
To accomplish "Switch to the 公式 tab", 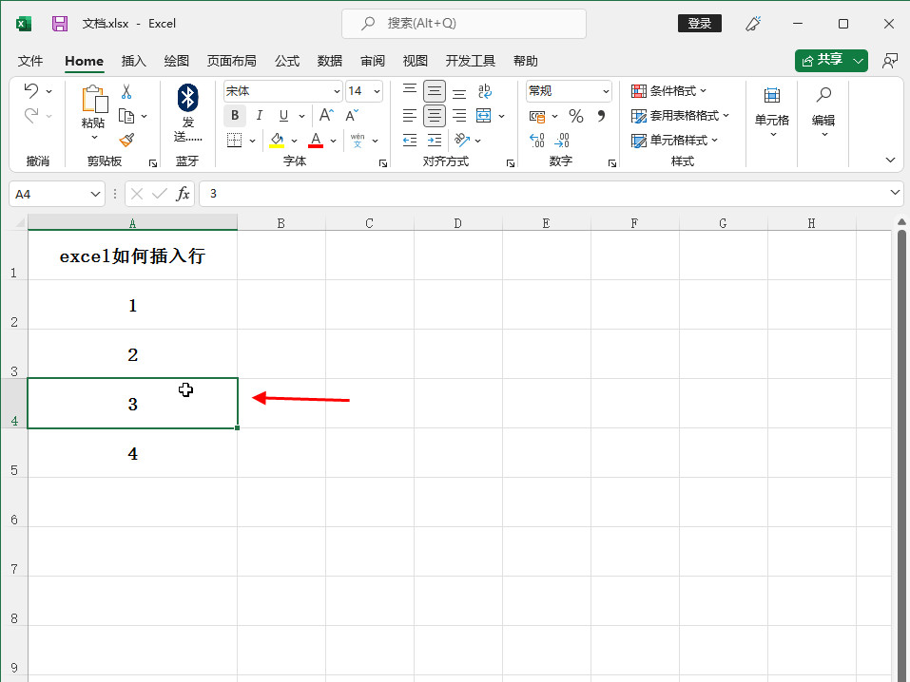I will point(287,61).
